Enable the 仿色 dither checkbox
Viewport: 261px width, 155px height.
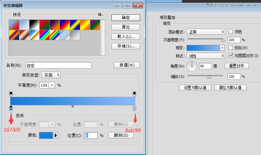(x=231, y=32)
